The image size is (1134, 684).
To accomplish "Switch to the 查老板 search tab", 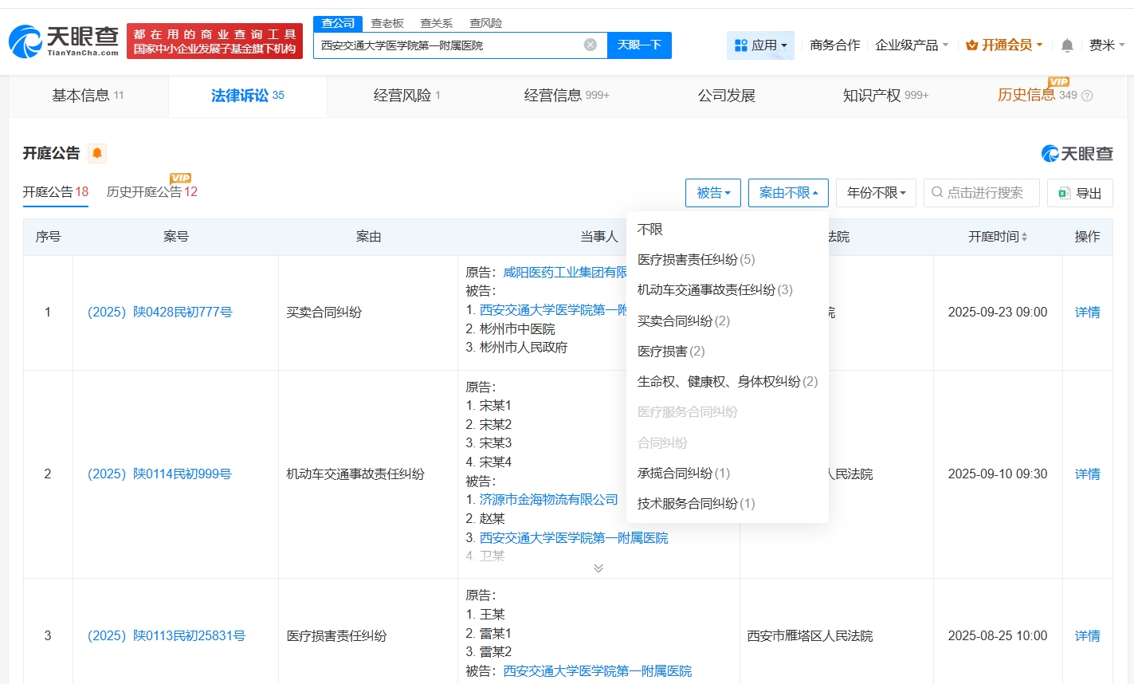I will coord(390,23).
